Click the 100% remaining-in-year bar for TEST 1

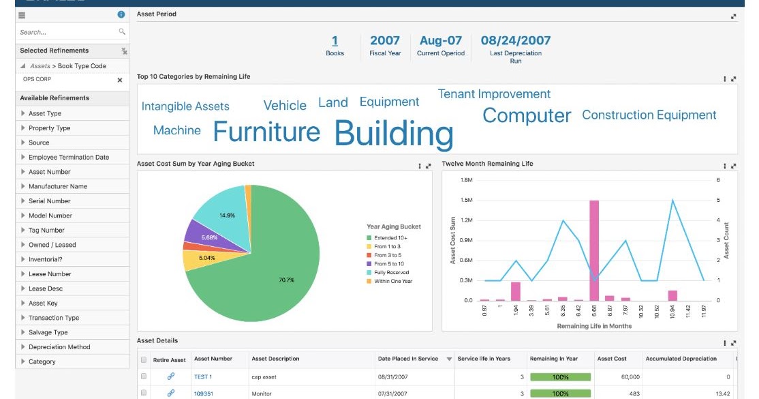pos(551,376)
